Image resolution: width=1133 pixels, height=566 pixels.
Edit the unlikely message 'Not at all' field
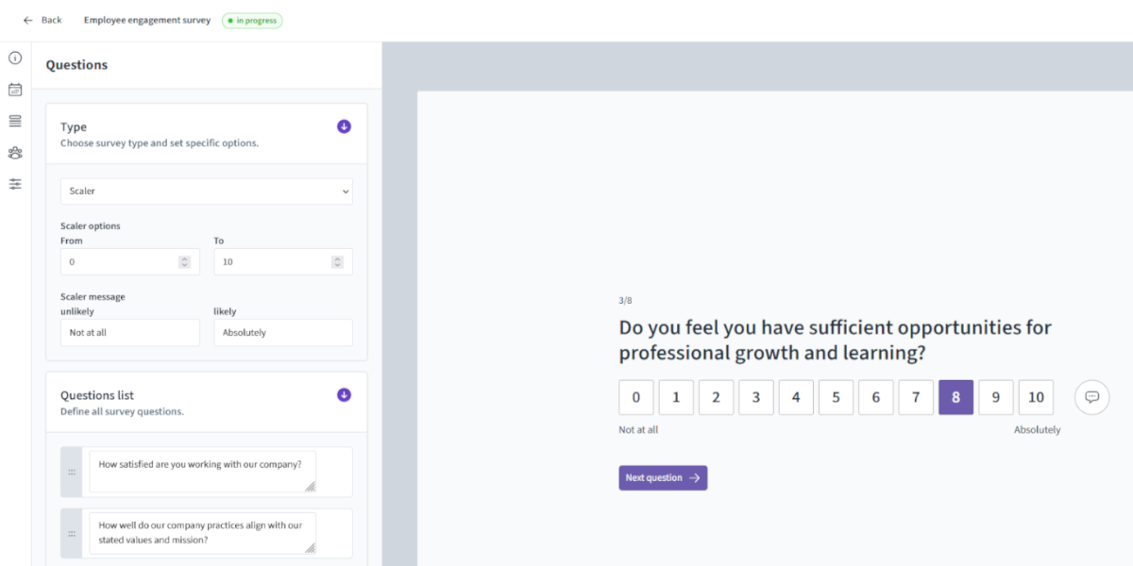(x=130, y=333)
